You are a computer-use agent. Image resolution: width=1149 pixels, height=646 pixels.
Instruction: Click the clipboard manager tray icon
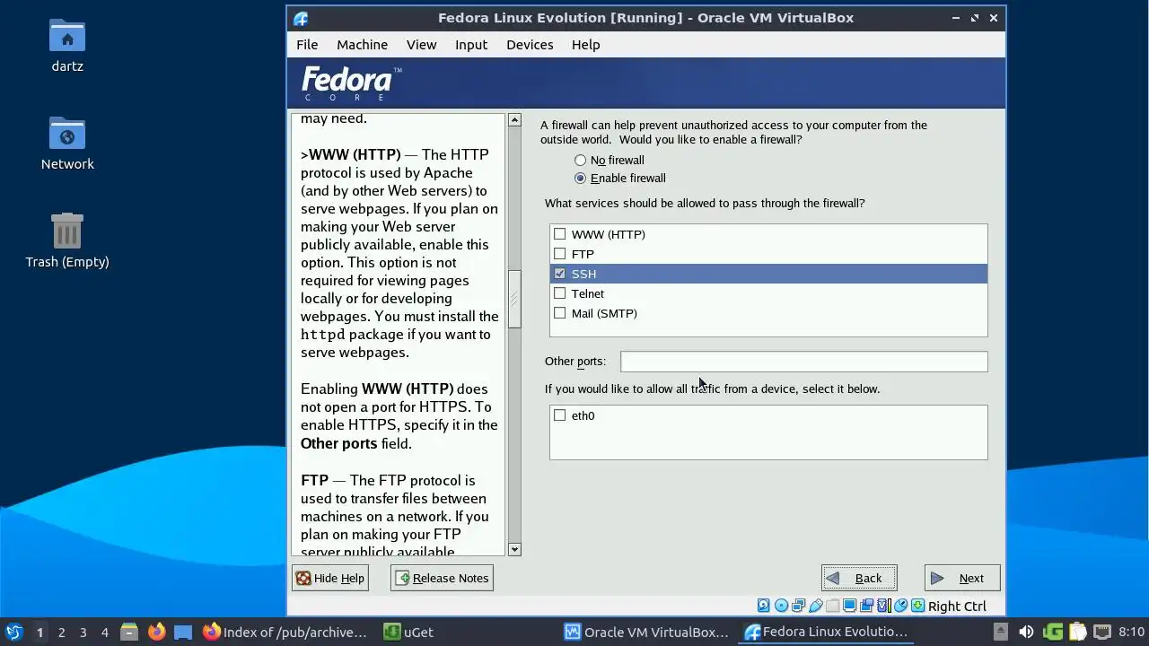coord(1077,632)
